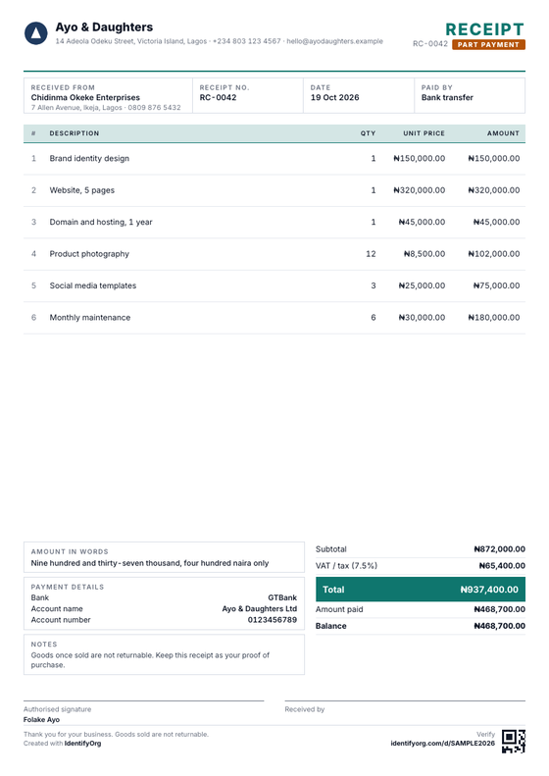Viewport: 549px width, 776px height.
Task: Click the ₦75,000.00 amount for templates
Action: 497,285
